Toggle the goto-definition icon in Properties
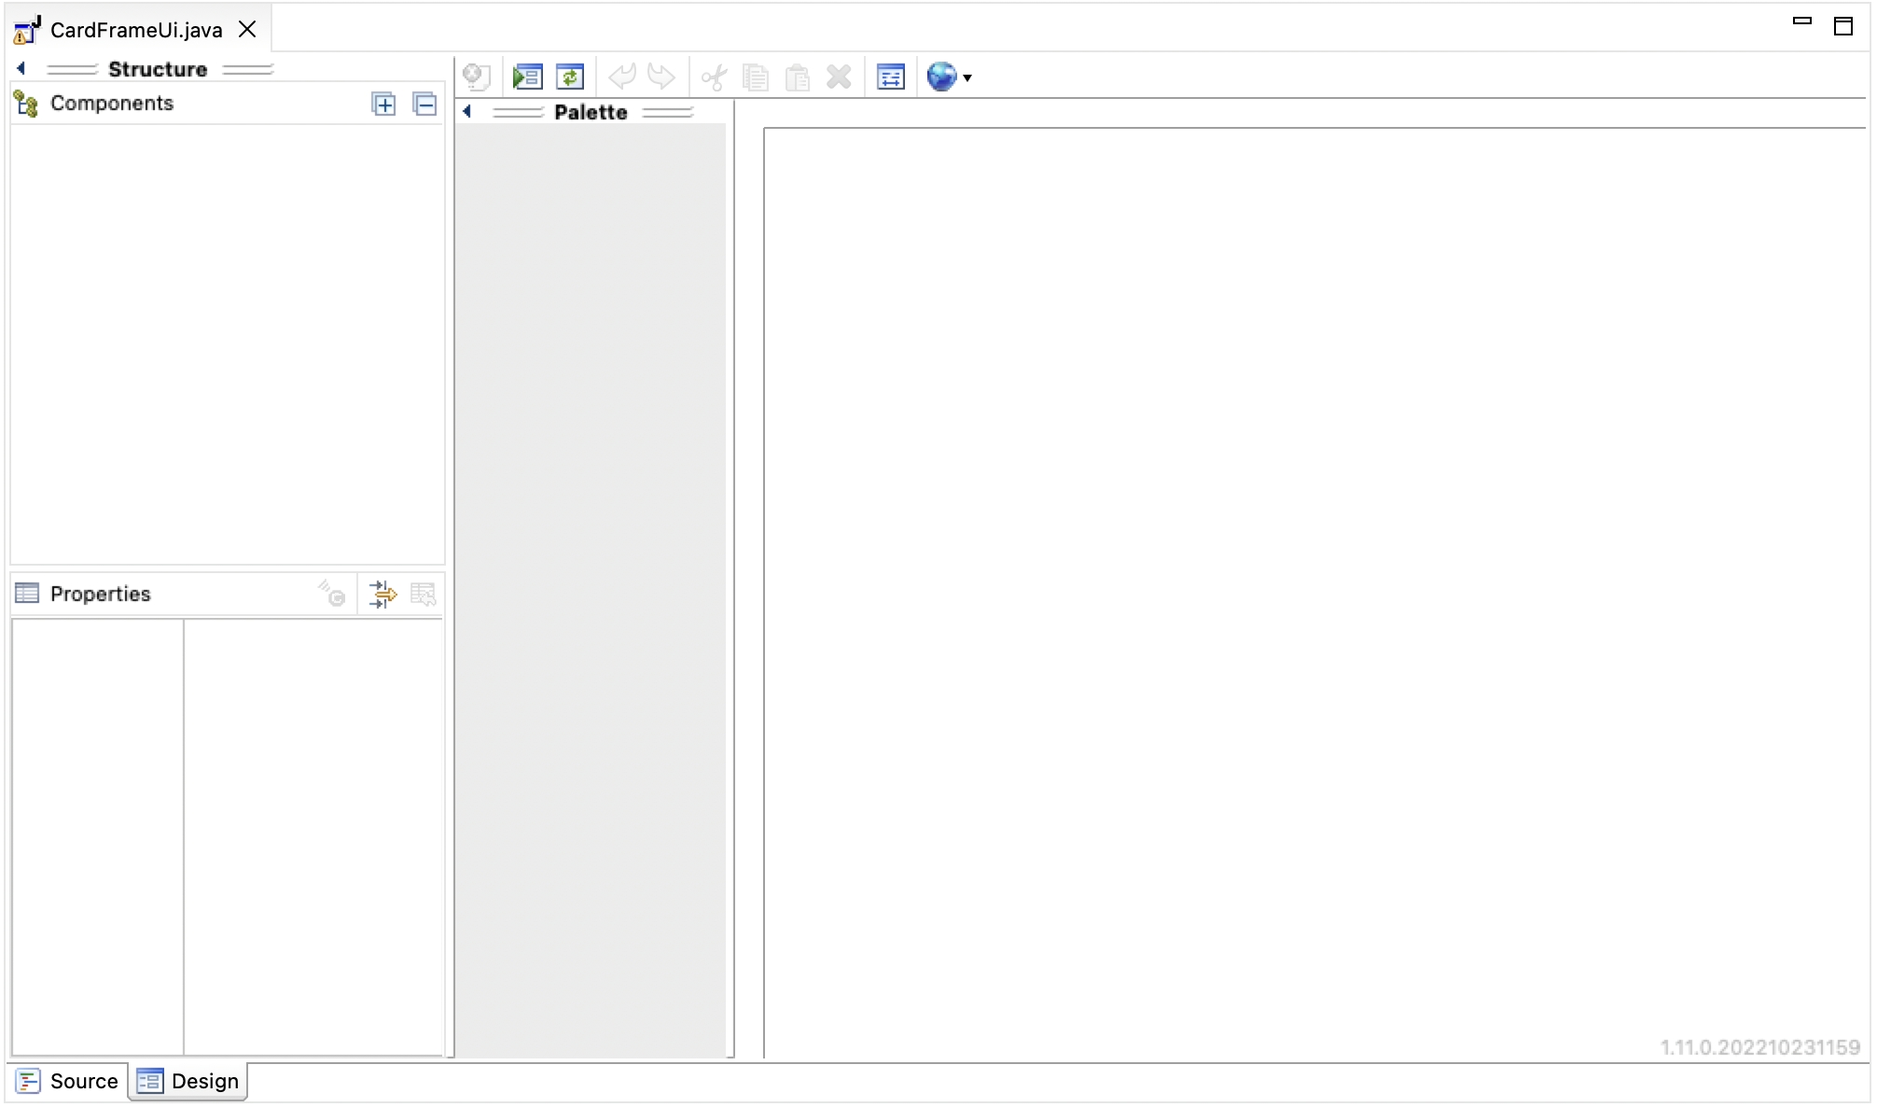 point(331,594)
